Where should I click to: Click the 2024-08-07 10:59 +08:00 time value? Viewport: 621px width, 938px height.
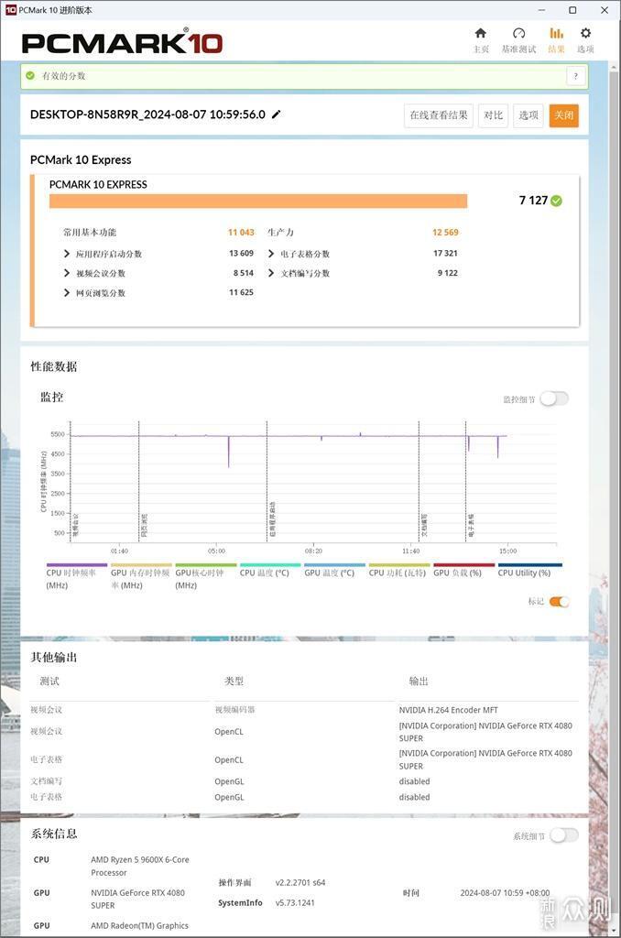[x=505, y=892]
